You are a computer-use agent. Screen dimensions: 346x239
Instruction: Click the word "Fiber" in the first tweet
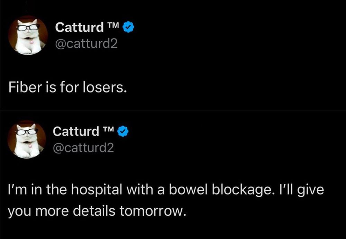click(22, 88)
